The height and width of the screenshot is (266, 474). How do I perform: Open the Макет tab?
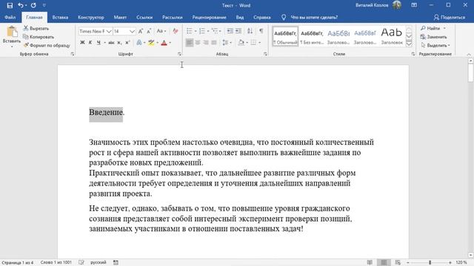(120, 17)
